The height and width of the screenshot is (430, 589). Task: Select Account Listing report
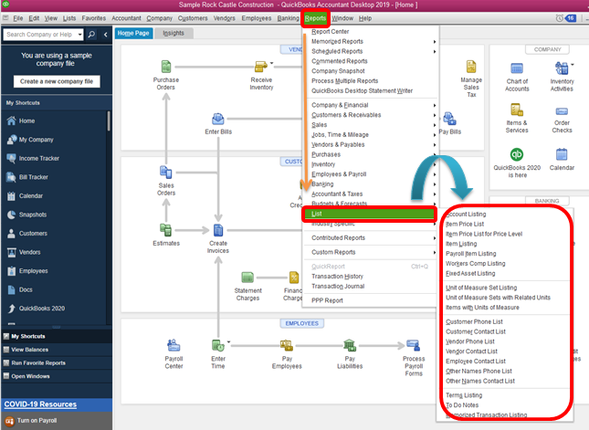point(466,214)
